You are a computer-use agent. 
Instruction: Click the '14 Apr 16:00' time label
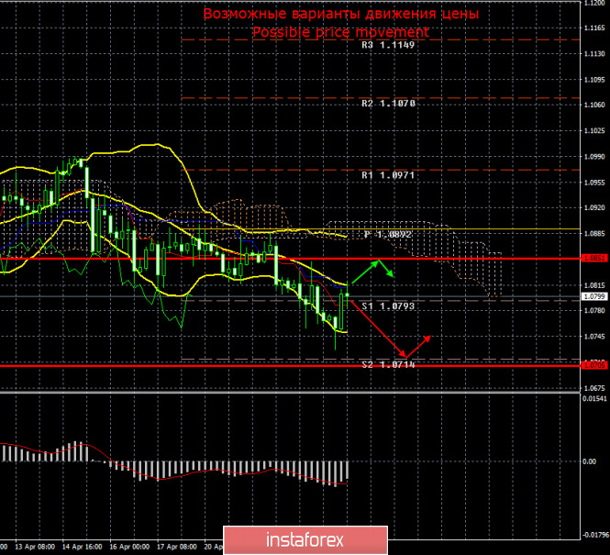pos(82,547)
